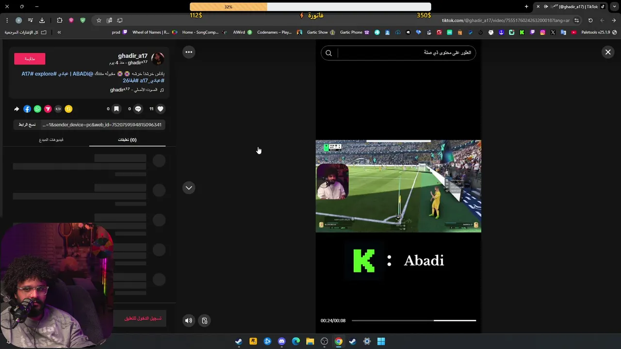The image size is (621, 349).
Task: Open the Discord icon in taskbar
Action: pos(281,341)
